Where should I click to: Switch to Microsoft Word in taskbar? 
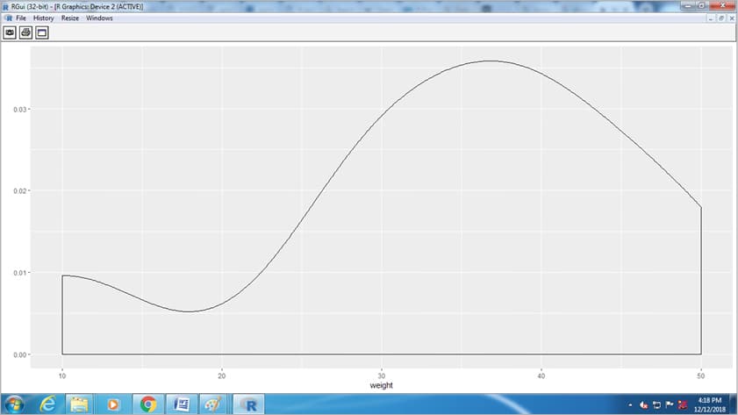[x=183, y=404]
